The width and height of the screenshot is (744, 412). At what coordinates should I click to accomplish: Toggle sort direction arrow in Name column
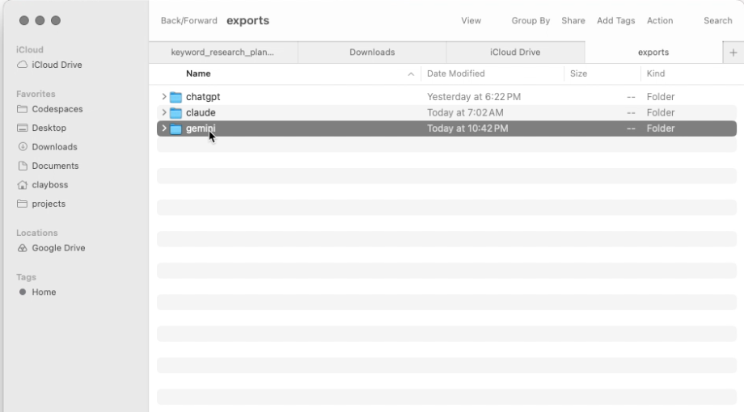pyautogui.click(x=411, y=74)
